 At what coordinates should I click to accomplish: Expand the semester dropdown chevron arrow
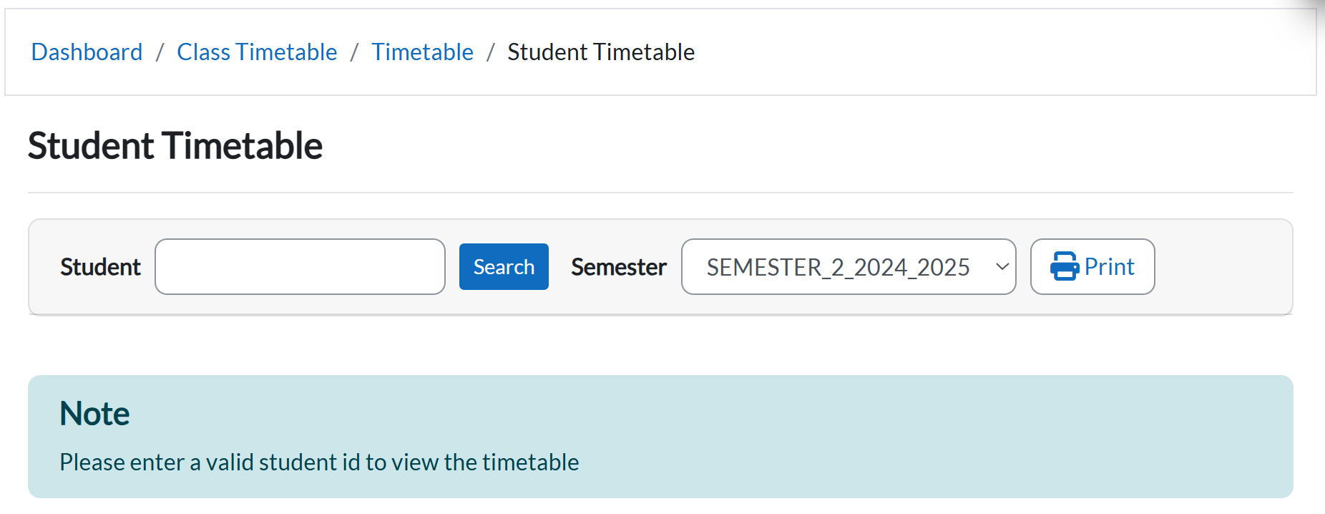[1002, 266]
